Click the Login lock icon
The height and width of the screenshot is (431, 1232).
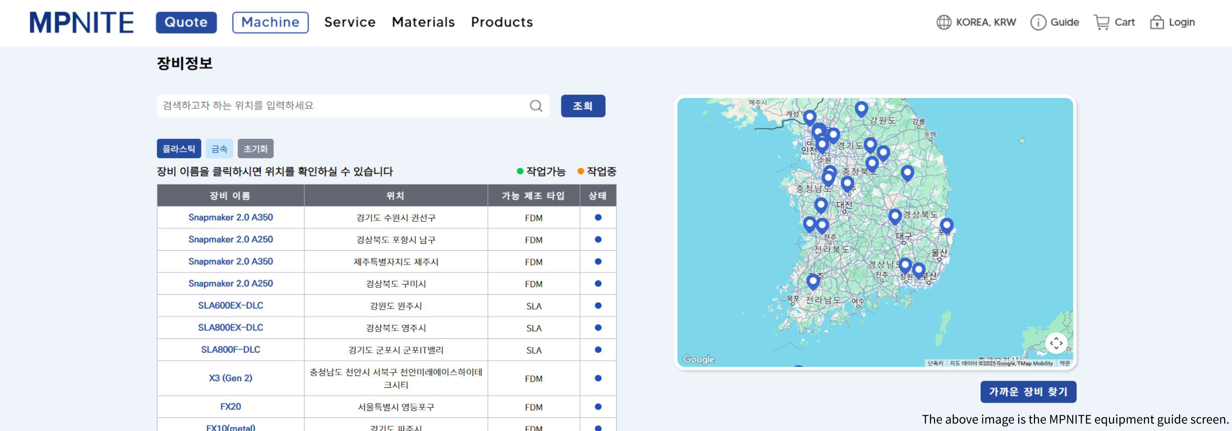click(x=1156, y=22)
